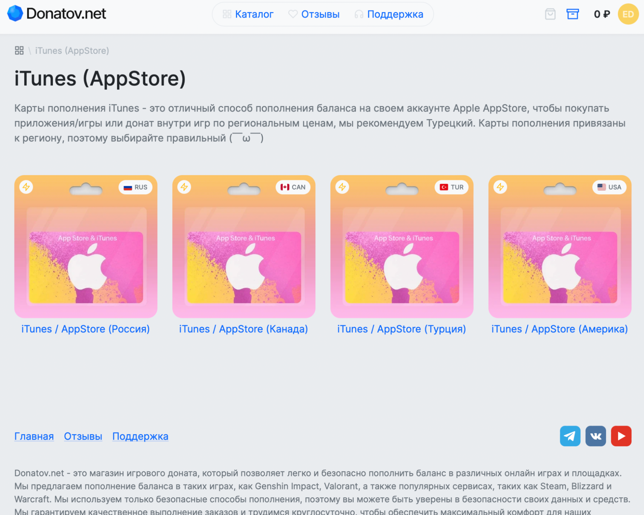This screenshot has height=515, width=644.
Task: Click the lightning icon on the Turkey card
Action: click(342, 187)
